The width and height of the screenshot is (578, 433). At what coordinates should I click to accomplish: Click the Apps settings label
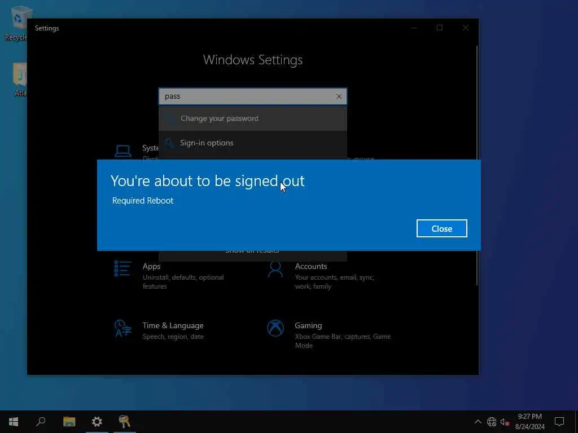(151, 266)
